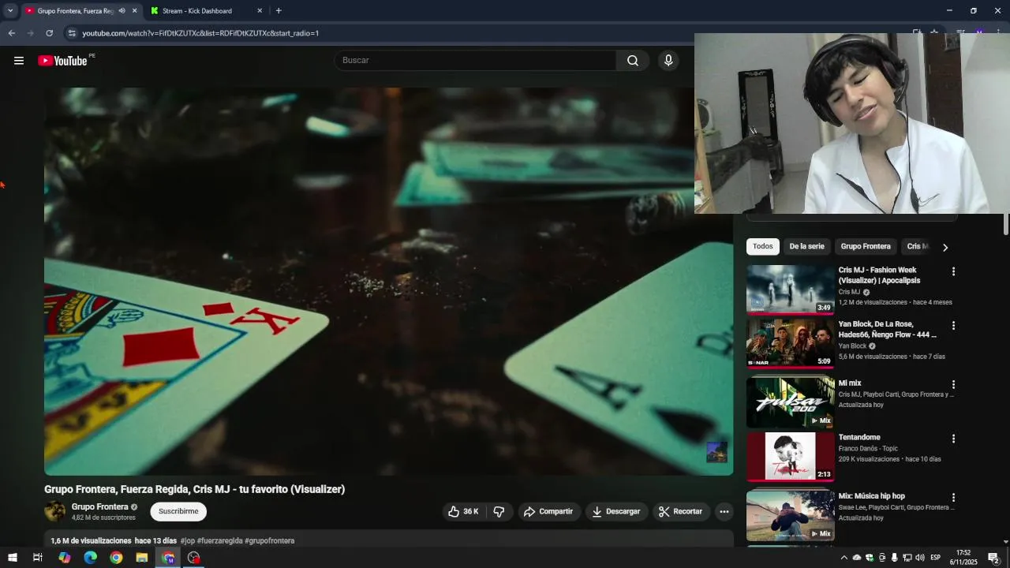Open the ESP language indicator

pyautogui.click(x=936, y=558)
